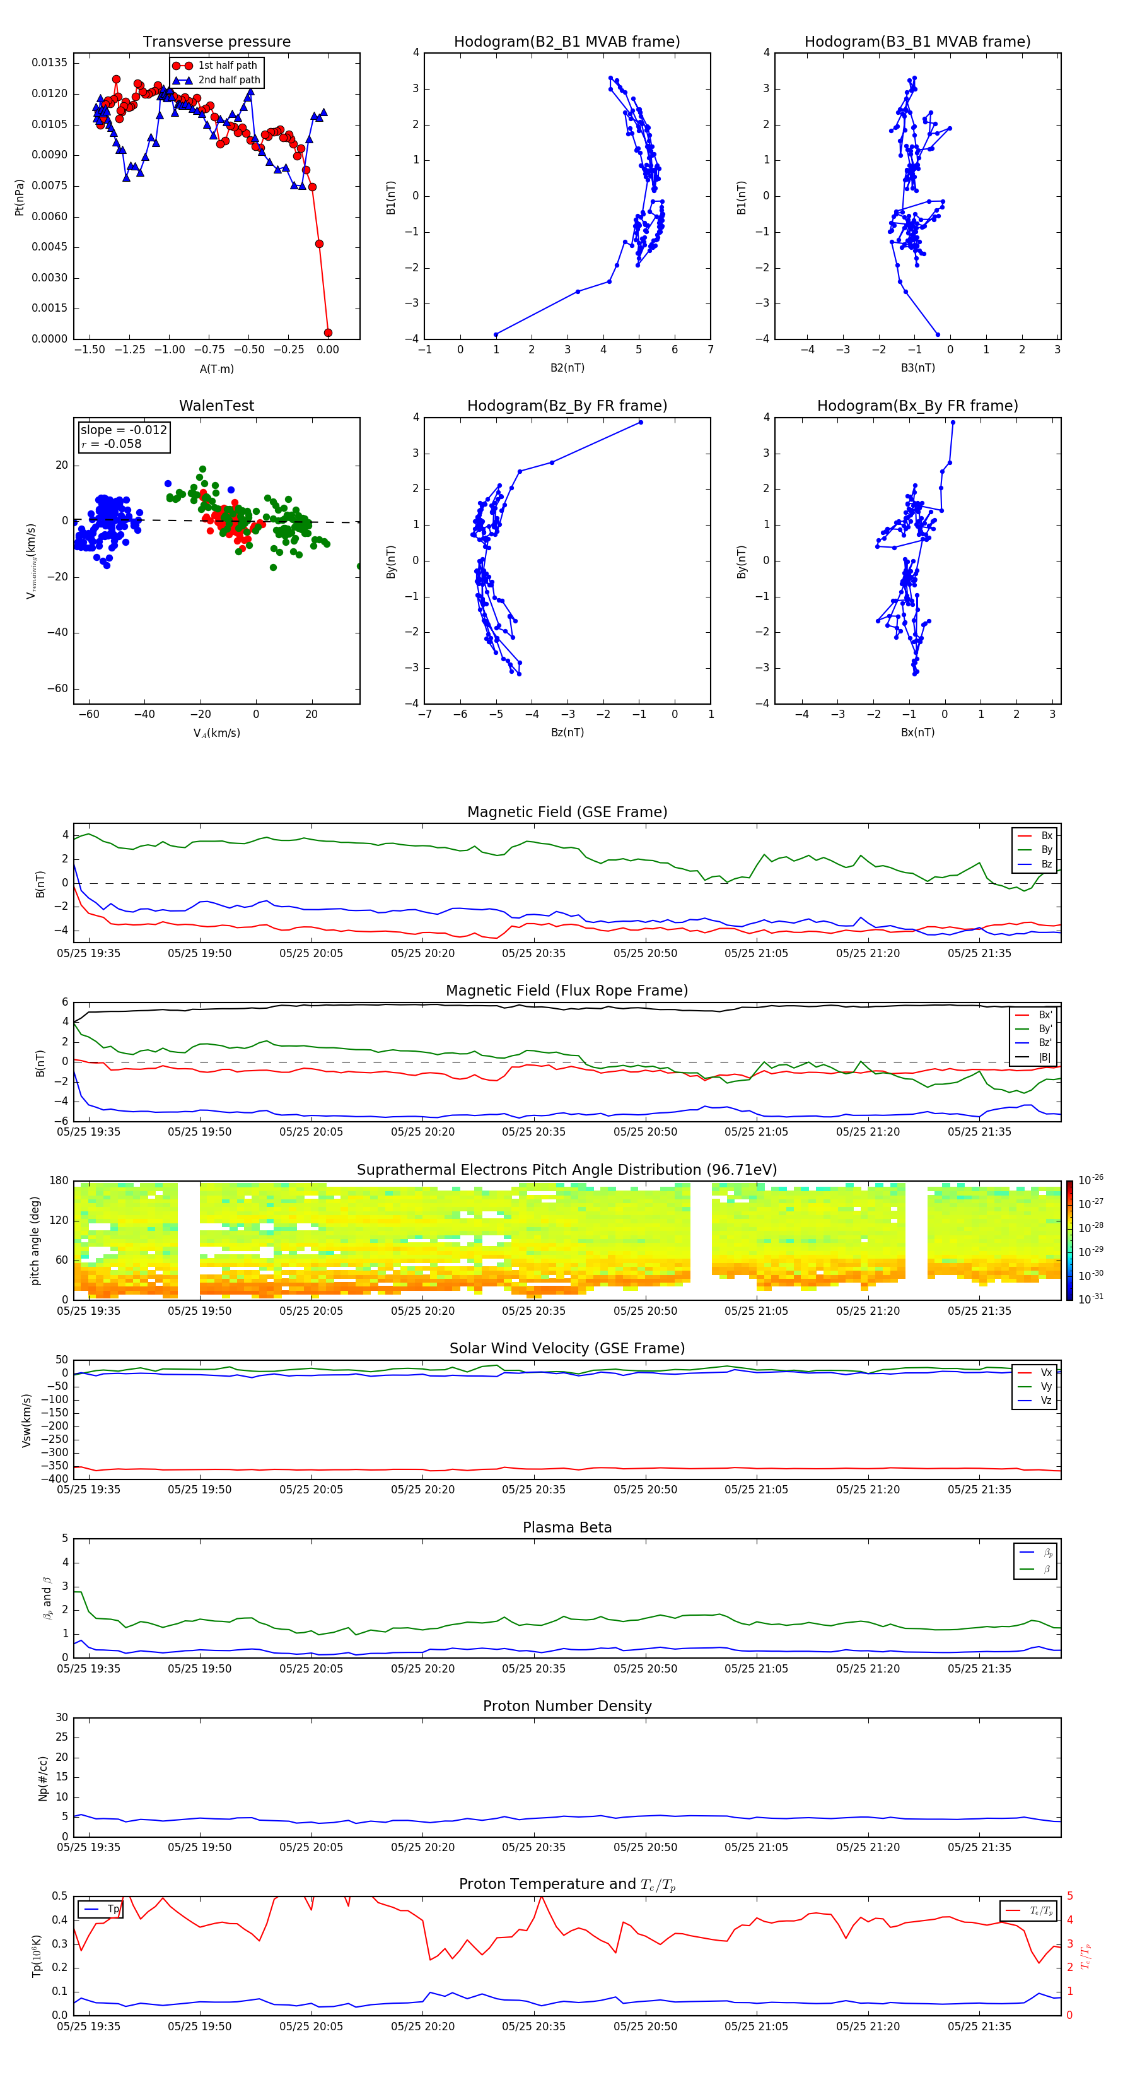1135x2082 pixels.
Task: Click the "Magnetic Field (Flux Rope Frame)" title
Action: click(x=567, y=990)
